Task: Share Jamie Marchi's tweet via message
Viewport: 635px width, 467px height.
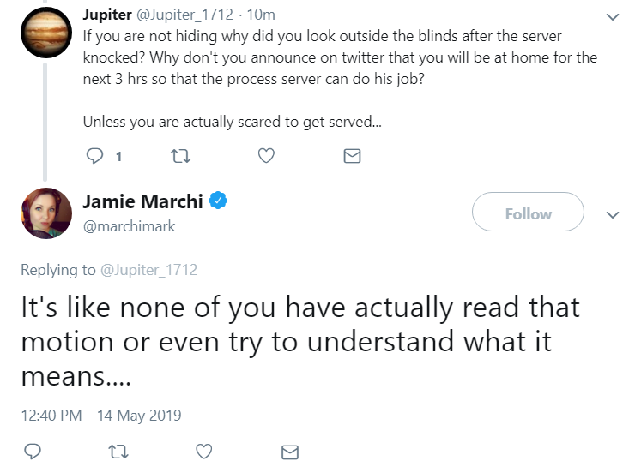Action: tap(290, 451)
